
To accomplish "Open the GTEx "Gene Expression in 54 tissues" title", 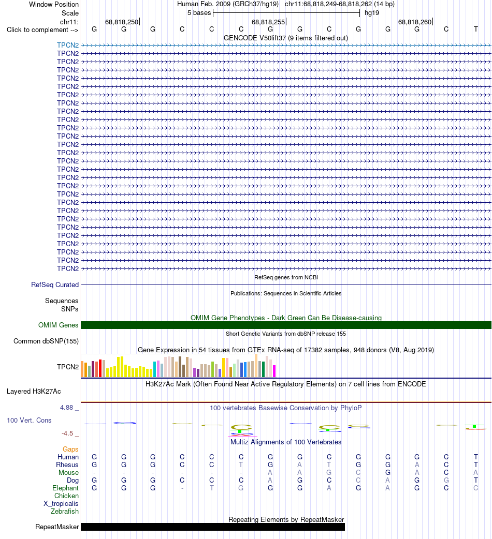I will [286, 350].
